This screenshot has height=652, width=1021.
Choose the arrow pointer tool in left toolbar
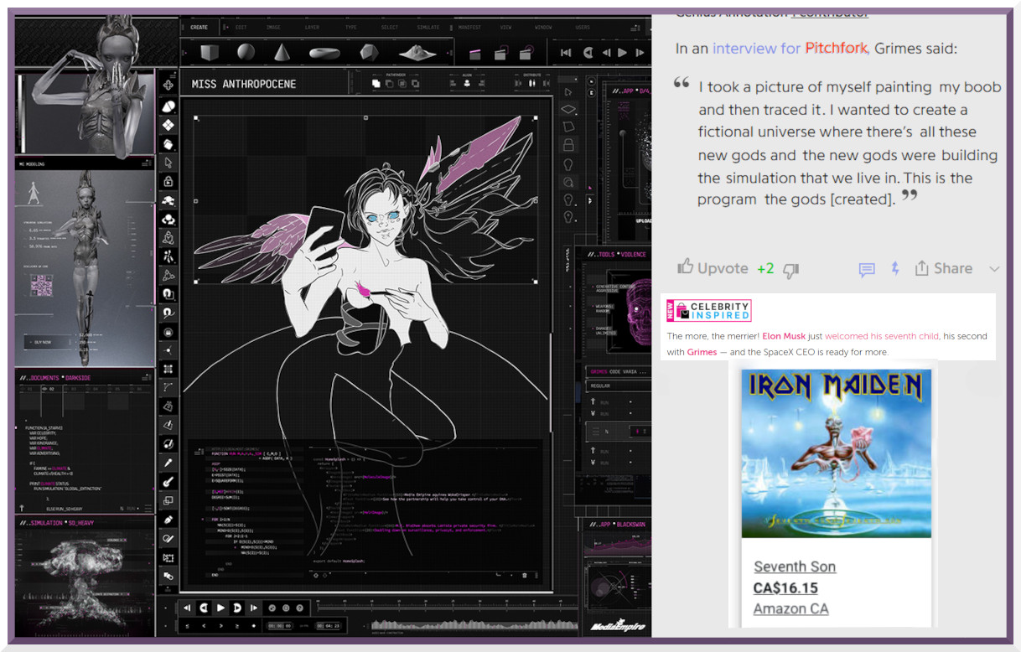point(168,163)
